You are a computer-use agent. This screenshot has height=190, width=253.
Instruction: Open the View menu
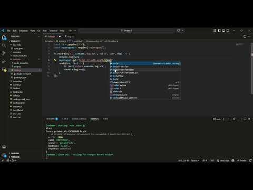click(x=33, y=31)
